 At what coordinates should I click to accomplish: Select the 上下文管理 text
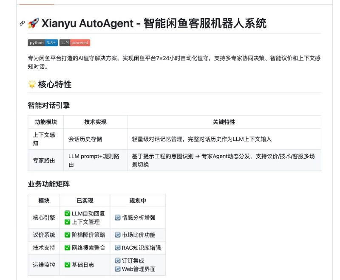point(86,222)
